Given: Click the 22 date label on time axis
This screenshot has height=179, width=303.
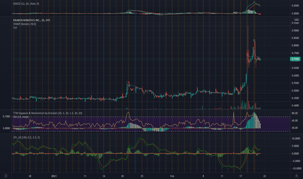Looking at the screenshot, I should (x=265, y=176).
